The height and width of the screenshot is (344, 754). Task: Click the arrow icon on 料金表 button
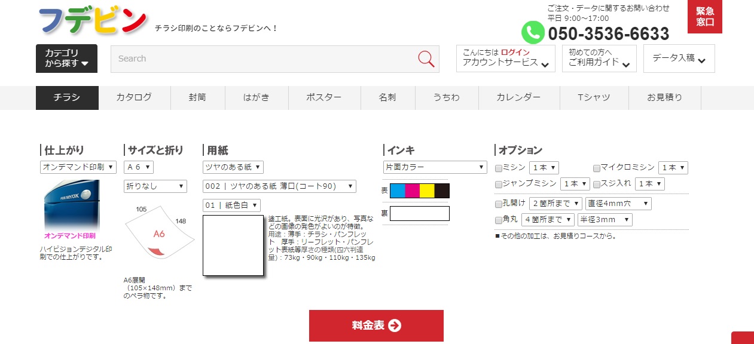pos(395,325)
